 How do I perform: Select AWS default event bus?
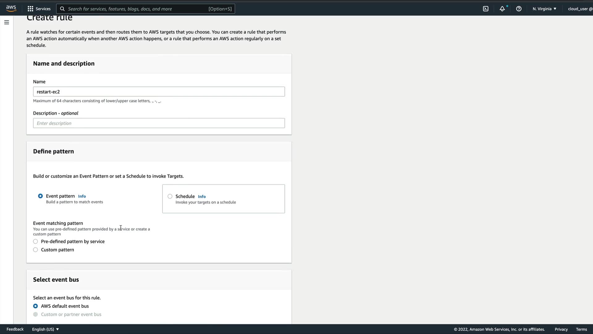pyautogui.click(x=36, y=306)
